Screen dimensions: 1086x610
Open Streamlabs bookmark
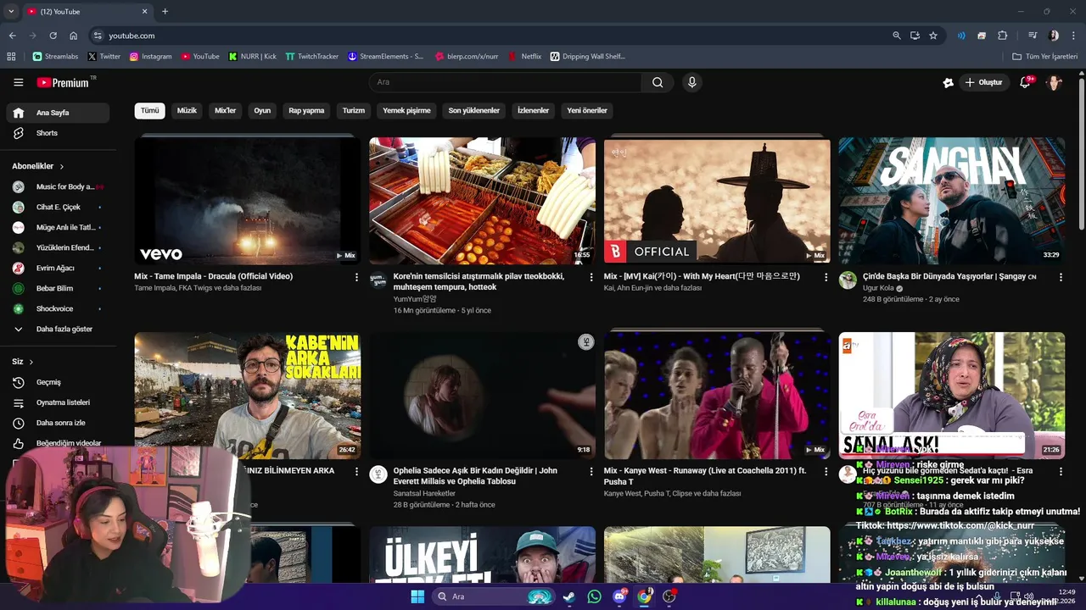[x=55, y=57]
